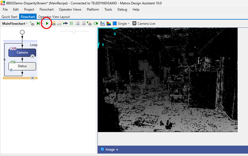The width and height of the screenshot is (248, 156).
Task: Open the Debug menu
Action: click(122, 10)
